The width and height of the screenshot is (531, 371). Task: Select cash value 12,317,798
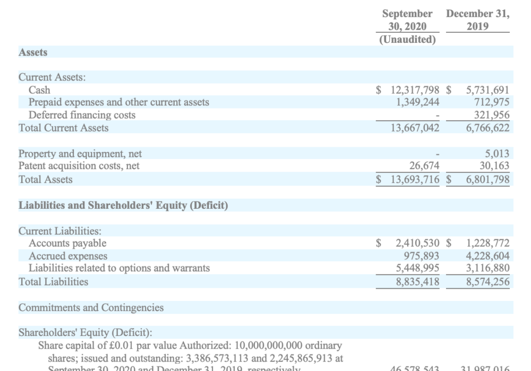tap(415, 90)
